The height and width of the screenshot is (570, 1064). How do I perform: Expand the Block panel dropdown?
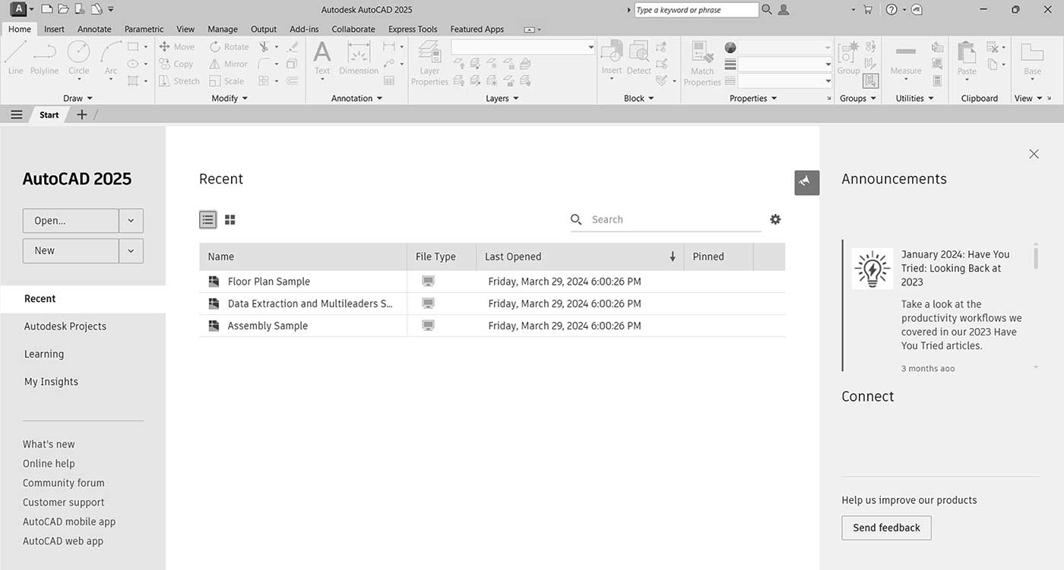click(x=639, y=98)
